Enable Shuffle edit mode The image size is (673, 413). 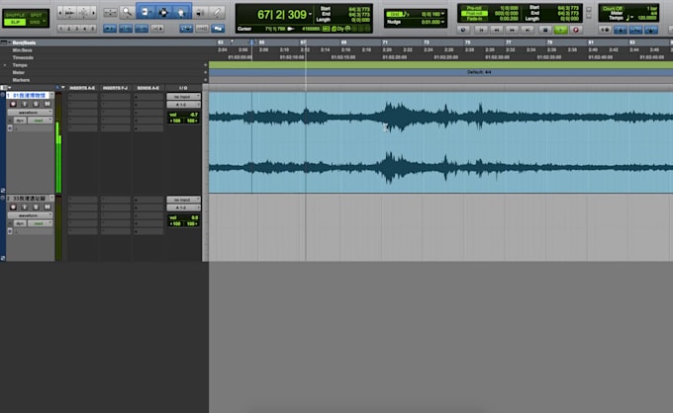click(15, 15)
